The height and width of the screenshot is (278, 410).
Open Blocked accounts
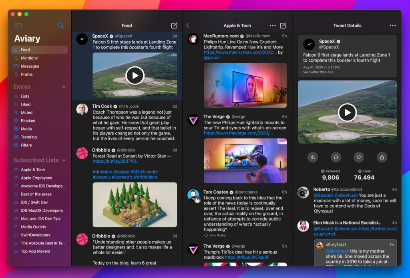tap(40, 121)
